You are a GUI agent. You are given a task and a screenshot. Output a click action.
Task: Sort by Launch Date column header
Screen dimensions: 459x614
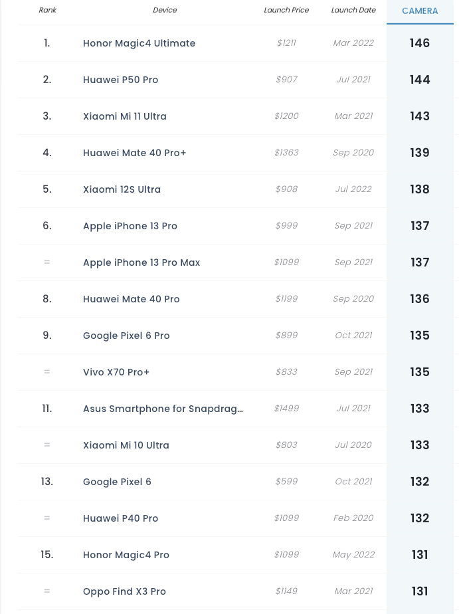(353, 10)
